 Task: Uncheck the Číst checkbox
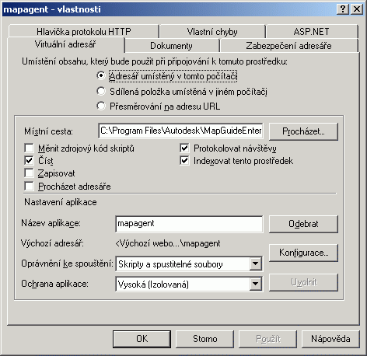tap(29, 161)
